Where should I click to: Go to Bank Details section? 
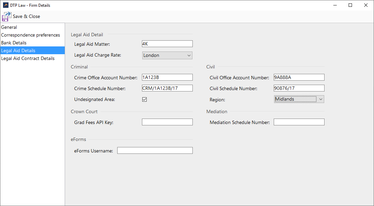pos(14,43)
